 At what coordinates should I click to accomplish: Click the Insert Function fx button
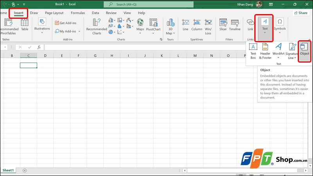(x=39, y=47)
